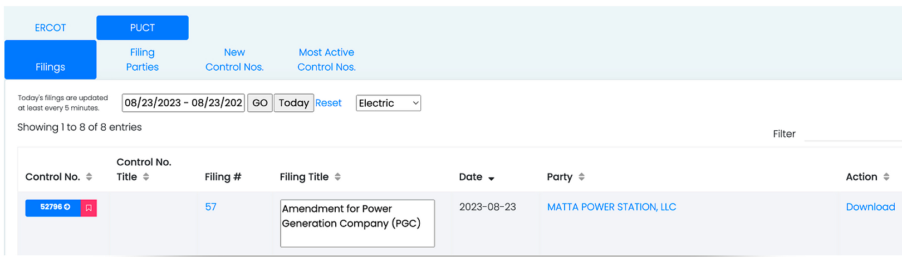This screenshot has height=257, width=902.
Task: Select the PUCT tab
Action: [x=143, y=28]
